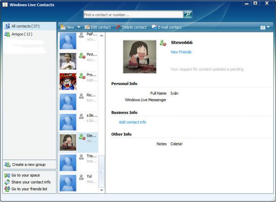
Task: Select All contacts (37) category
Action: click(x=30, y=26)
